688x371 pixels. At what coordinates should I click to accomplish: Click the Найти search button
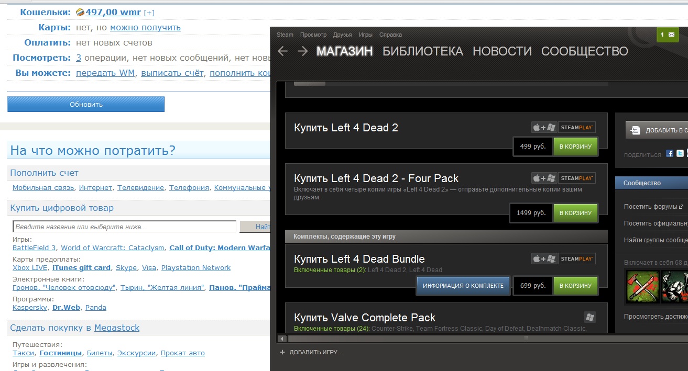click(255, 227)
